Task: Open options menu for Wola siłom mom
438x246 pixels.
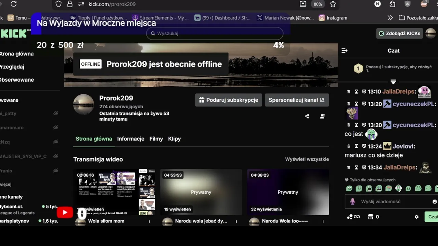Action: (x=149, y=221)
